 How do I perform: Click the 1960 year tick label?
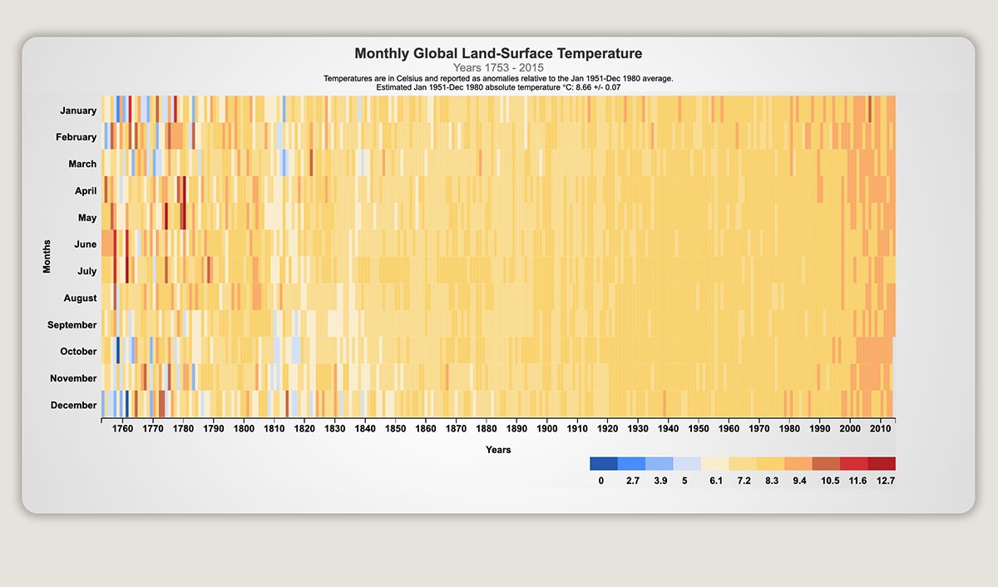[x=729, y=429]
